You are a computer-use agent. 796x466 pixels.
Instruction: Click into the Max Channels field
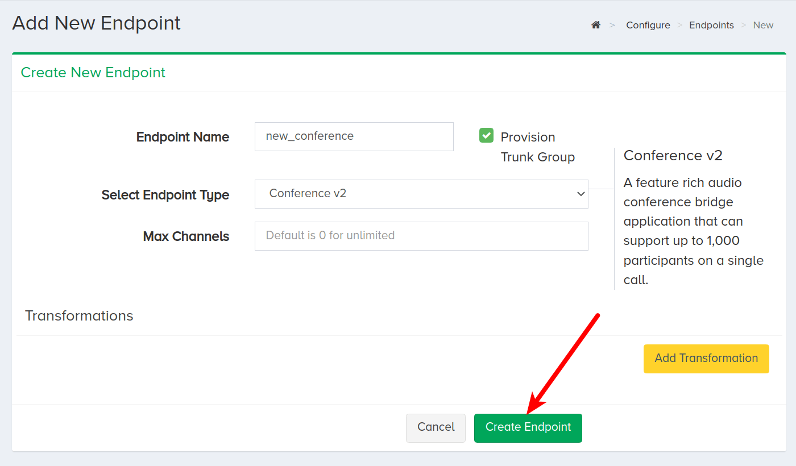(421, 236)
